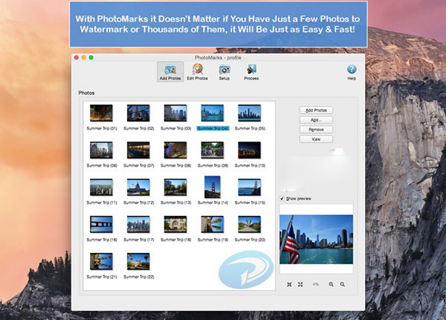Image resolution: width=446 pixels, height=320 pixels.
Task: Close the PhotoMarks window
Action: (x=77, y=57)
